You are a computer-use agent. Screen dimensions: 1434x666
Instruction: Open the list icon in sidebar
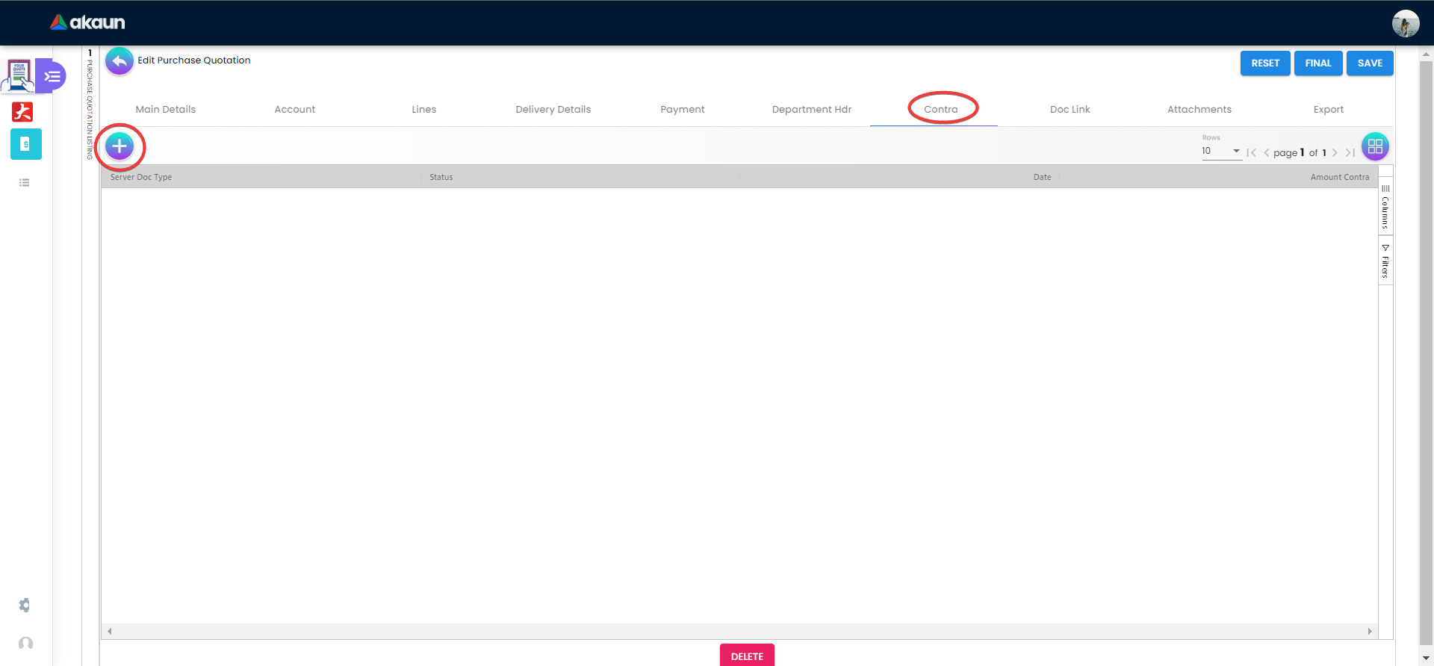coord(25,183)
